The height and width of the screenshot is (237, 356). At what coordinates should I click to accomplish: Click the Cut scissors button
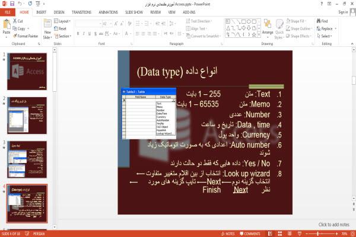18,21
